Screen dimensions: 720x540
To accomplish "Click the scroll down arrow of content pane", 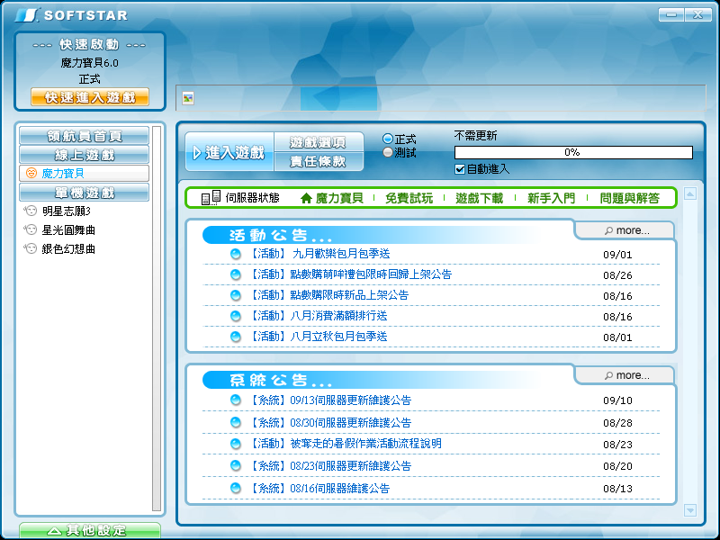I will 689,510.
